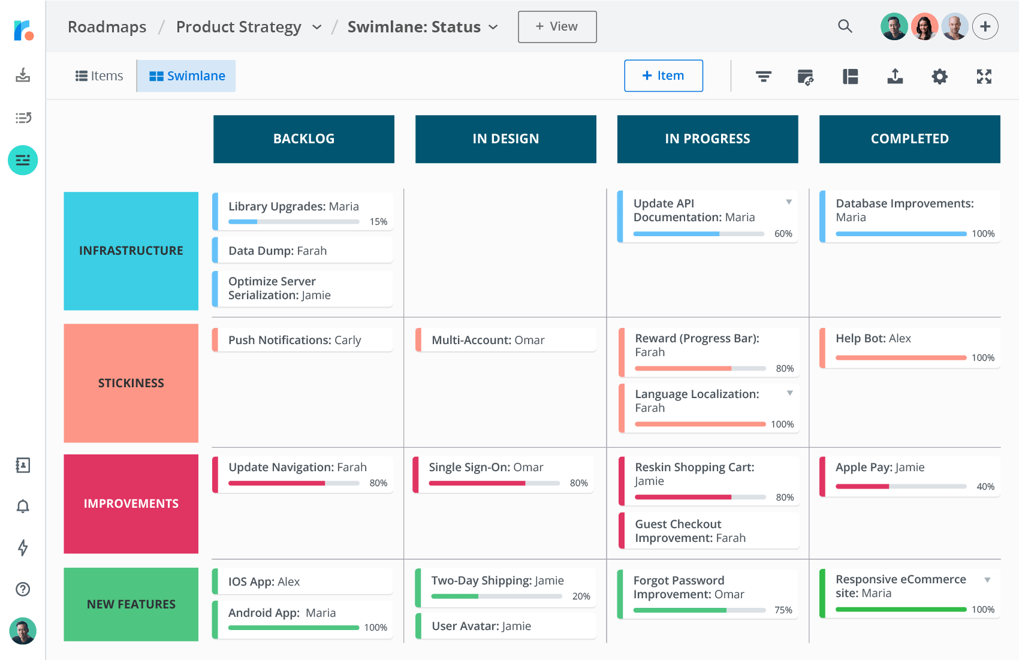1019x660 pixels.
Task: Open Data Dump: Farah card
Action: click(303, 251)
